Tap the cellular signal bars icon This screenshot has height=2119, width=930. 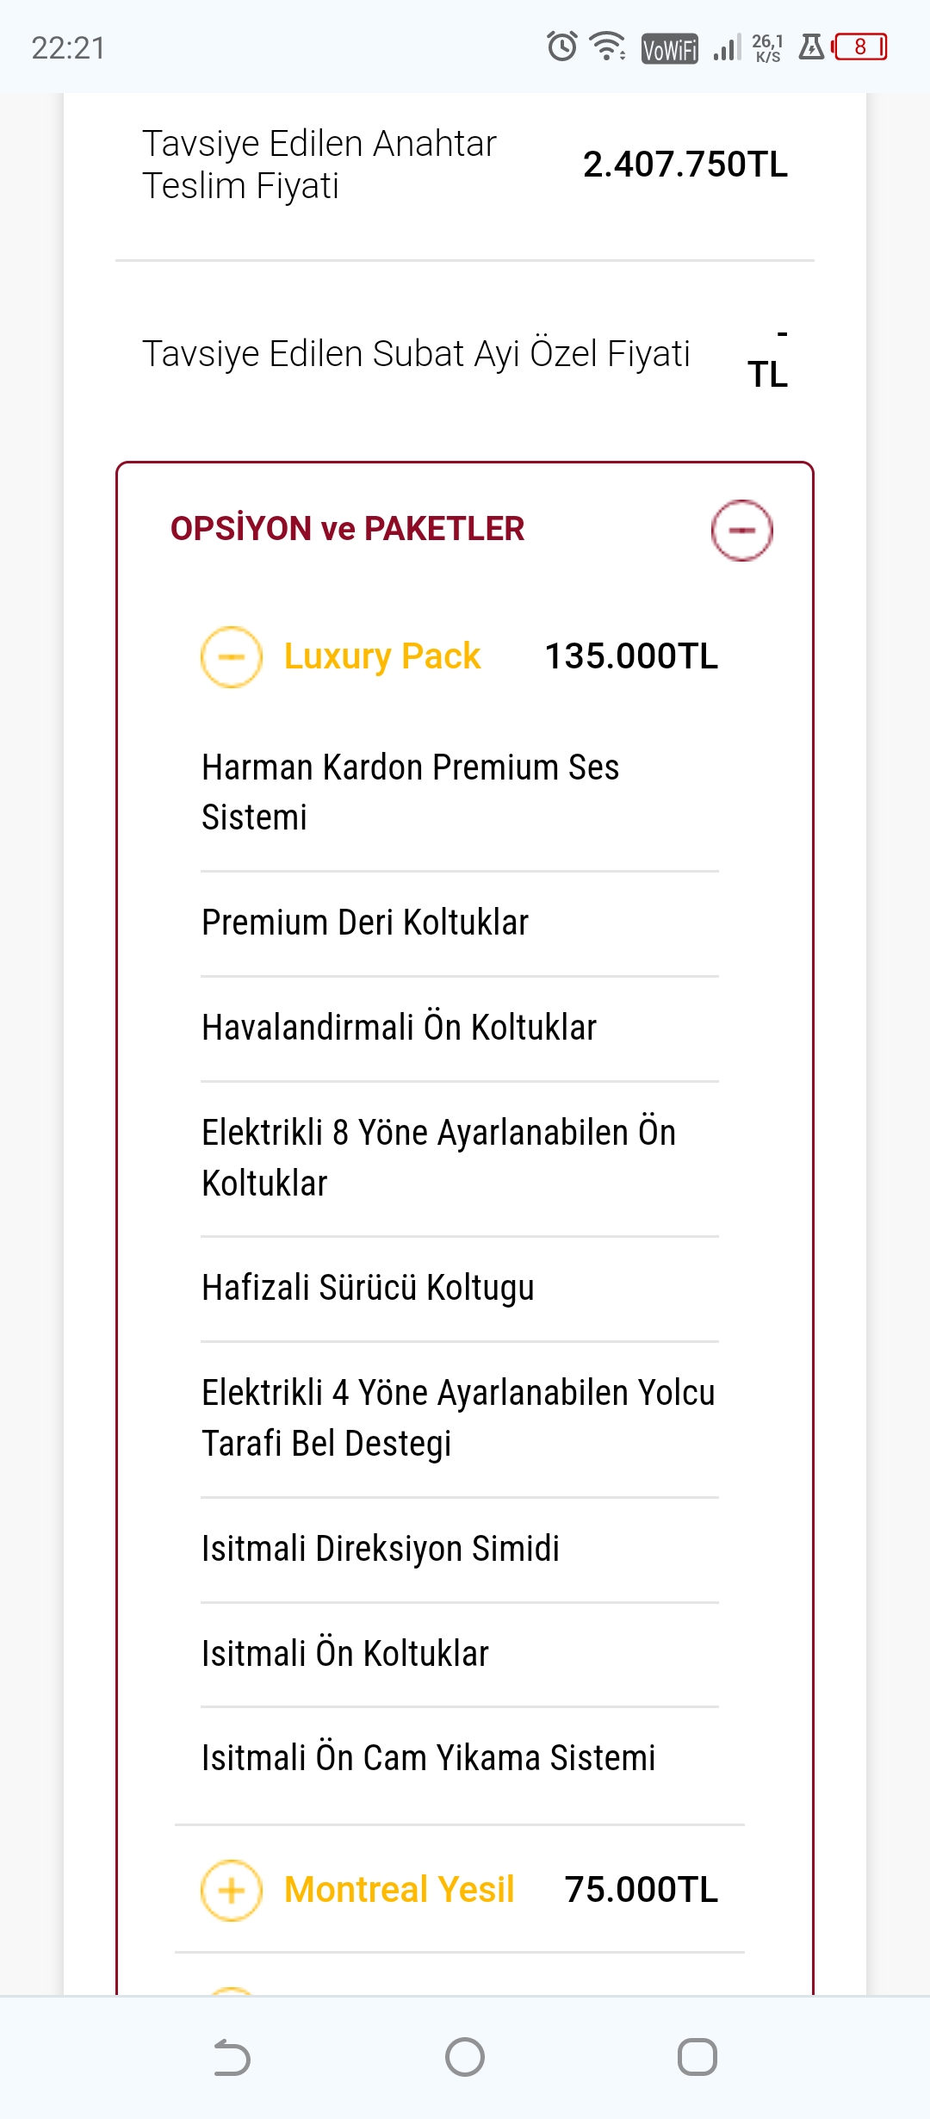pyautogui.click(x=727, y=48)
